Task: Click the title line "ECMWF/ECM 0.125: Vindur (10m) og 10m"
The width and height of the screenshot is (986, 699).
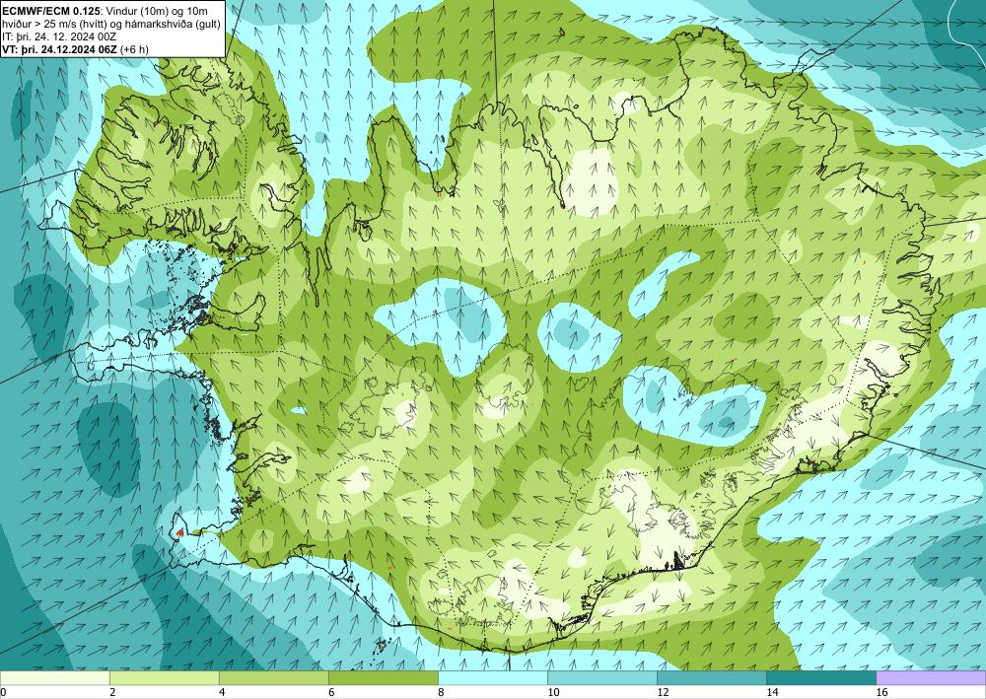Action: pos(106,10)
